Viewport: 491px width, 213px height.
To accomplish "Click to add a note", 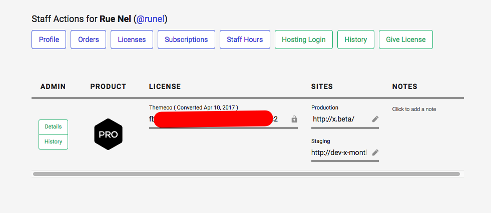I will pyautogui.click(x=414, y=109).
